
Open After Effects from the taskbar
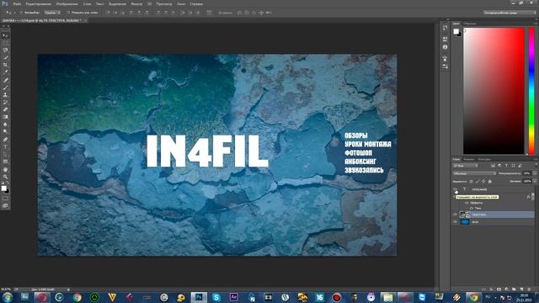point(234,297)
